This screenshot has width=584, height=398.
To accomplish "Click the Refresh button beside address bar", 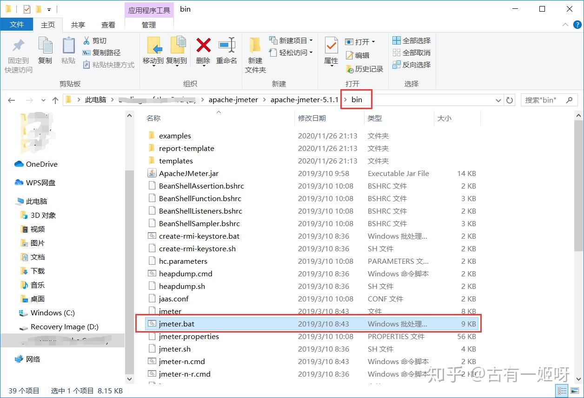I will (x=510, y=100).
